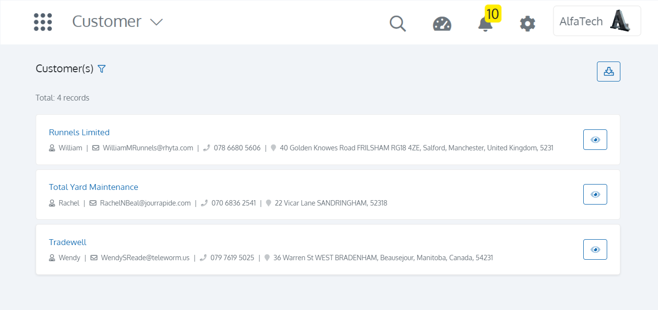Click the export download button
This screenshot has width=658, height=310.
609,71
